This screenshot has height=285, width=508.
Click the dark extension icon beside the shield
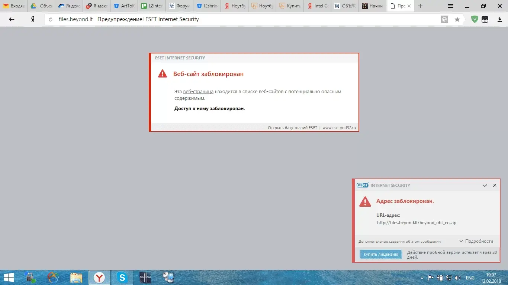click(x=485, y=19)
